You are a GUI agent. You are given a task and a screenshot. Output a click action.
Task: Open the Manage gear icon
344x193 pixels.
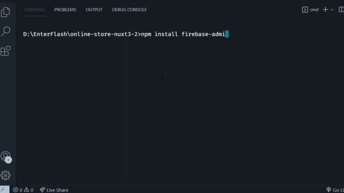(5, 175)
